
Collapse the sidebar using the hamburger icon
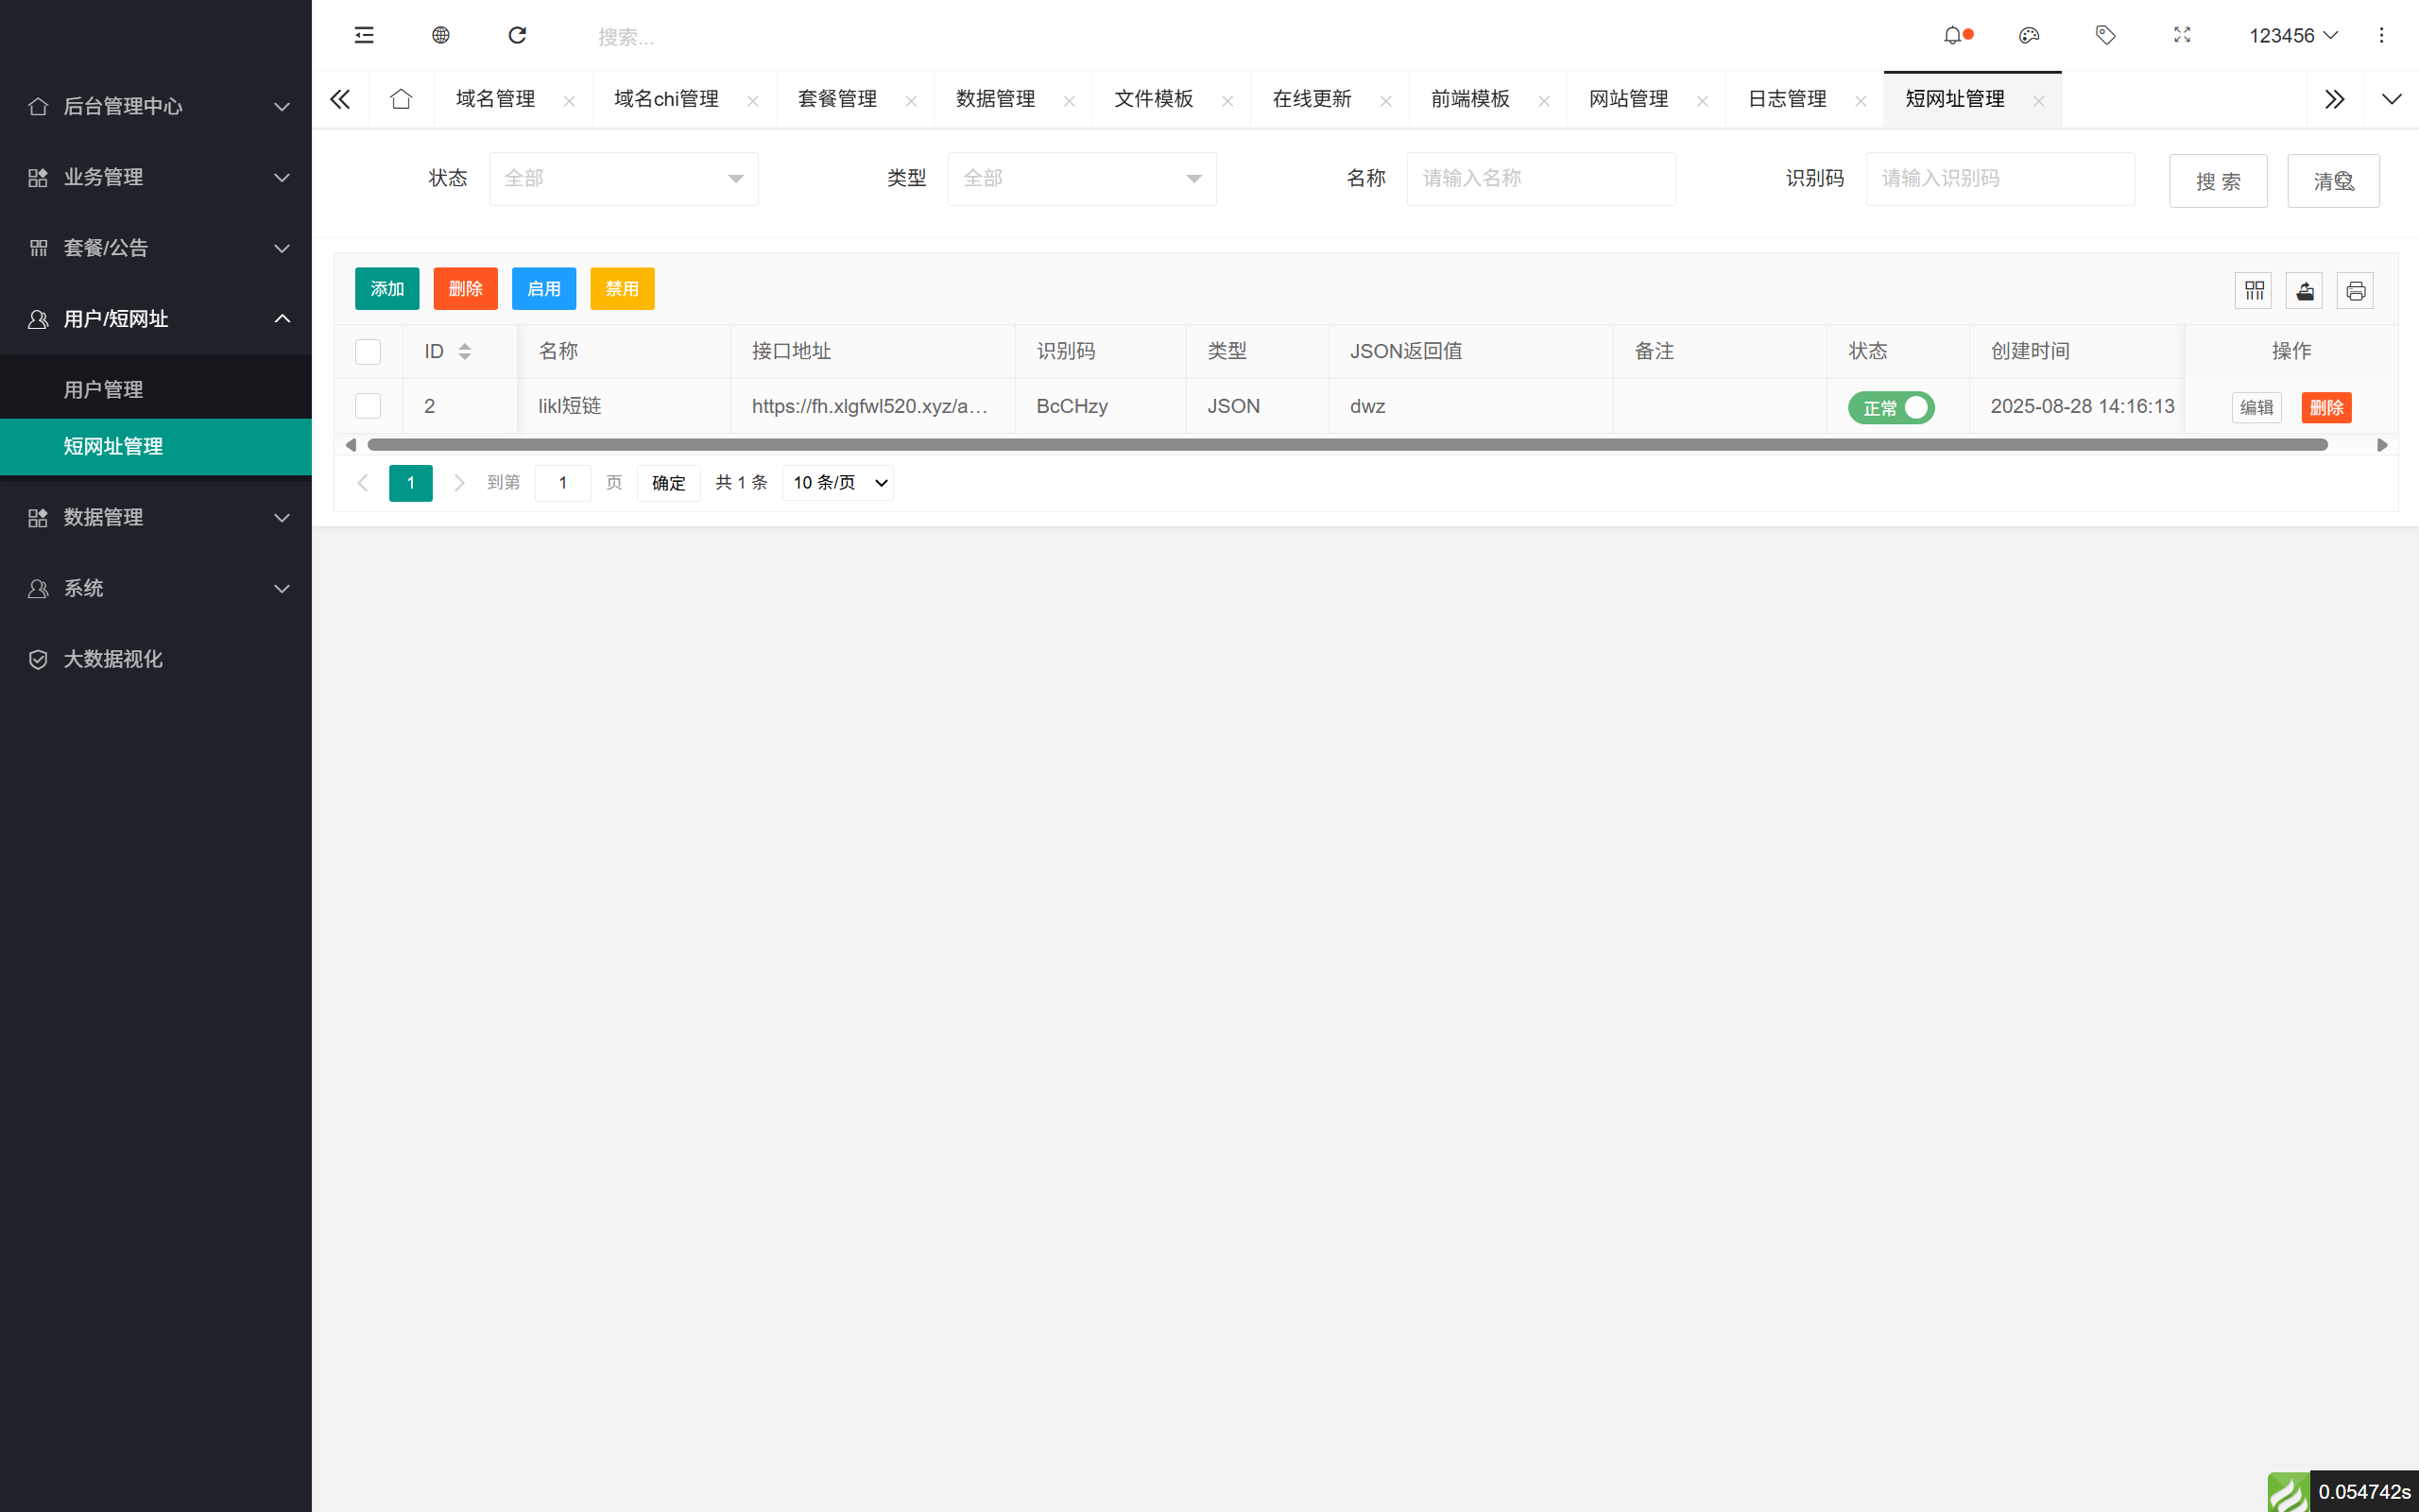(x=363, y=35)
